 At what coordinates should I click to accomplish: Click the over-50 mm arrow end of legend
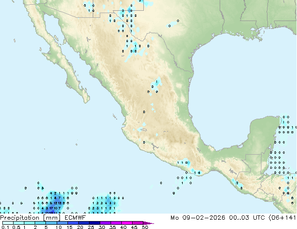pos(148,223)
